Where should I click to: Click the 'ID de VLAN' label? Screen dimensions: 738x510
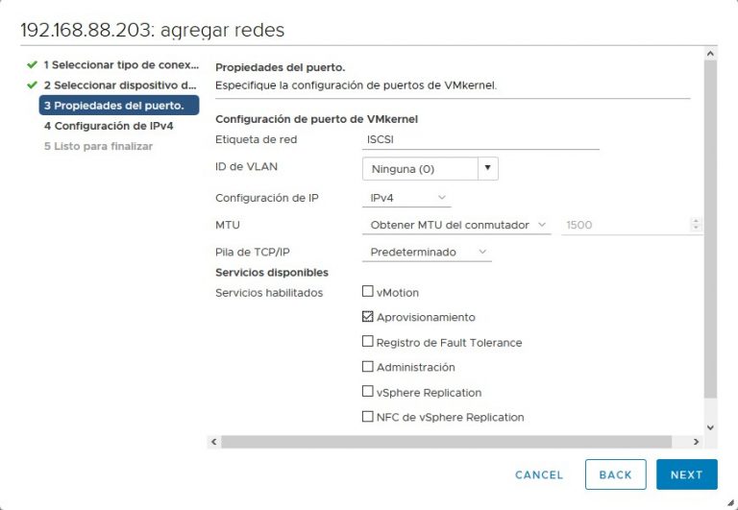(246, 166)
